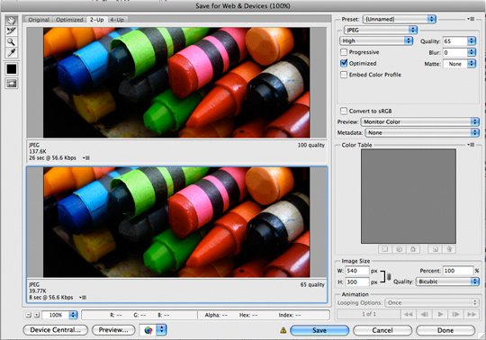Select the Hand tool
486x340 pixels.
12,21
